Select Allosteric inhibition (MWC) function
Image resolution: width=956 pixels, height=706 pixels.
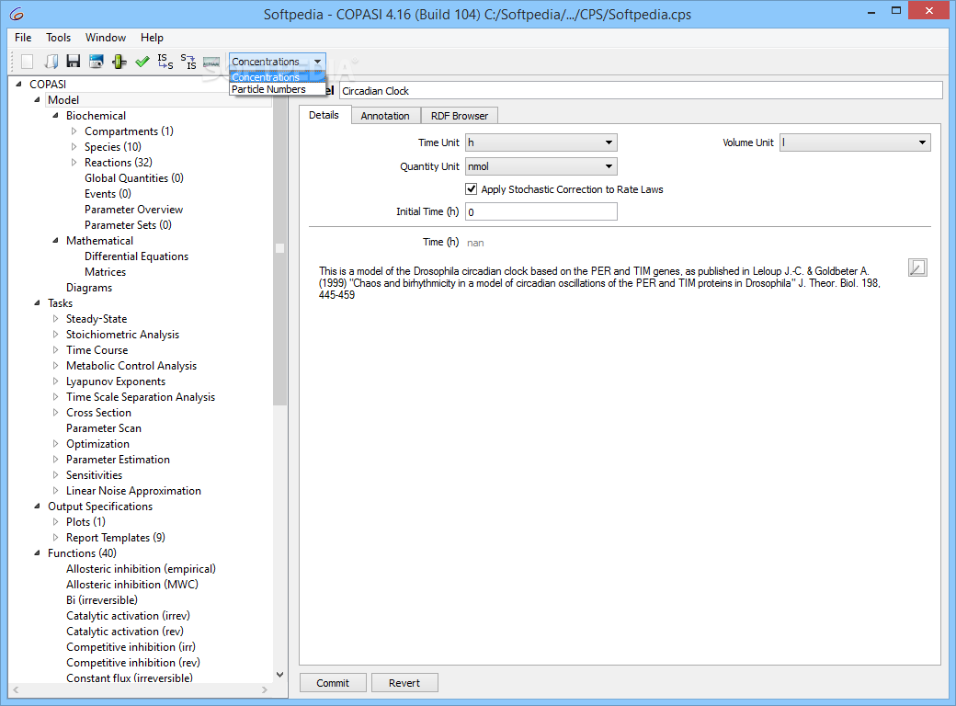point(132,584)
